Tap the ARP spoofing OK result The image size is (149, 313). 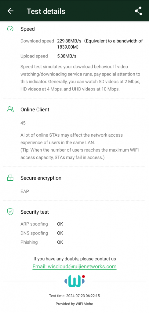coord(60,224)
